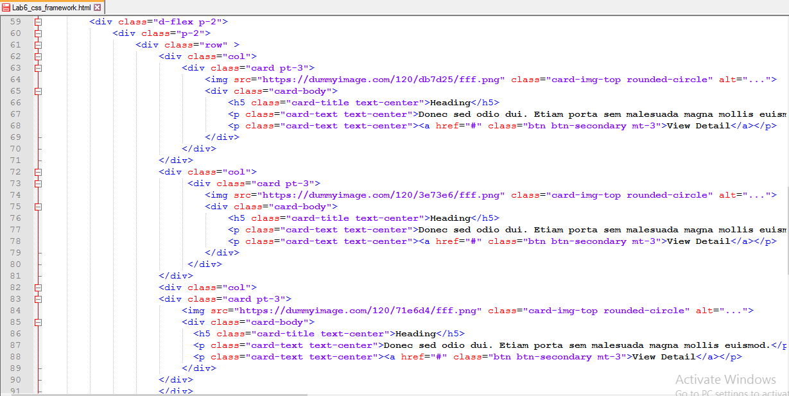Collapse the third card fold on line 83
Image resolution: width=789 pixels, height=396 pixels.
(x=37, y=298)
